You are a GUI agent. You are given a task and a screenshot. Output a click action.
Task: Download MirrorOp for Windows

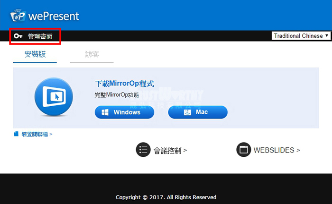(124, 112)
